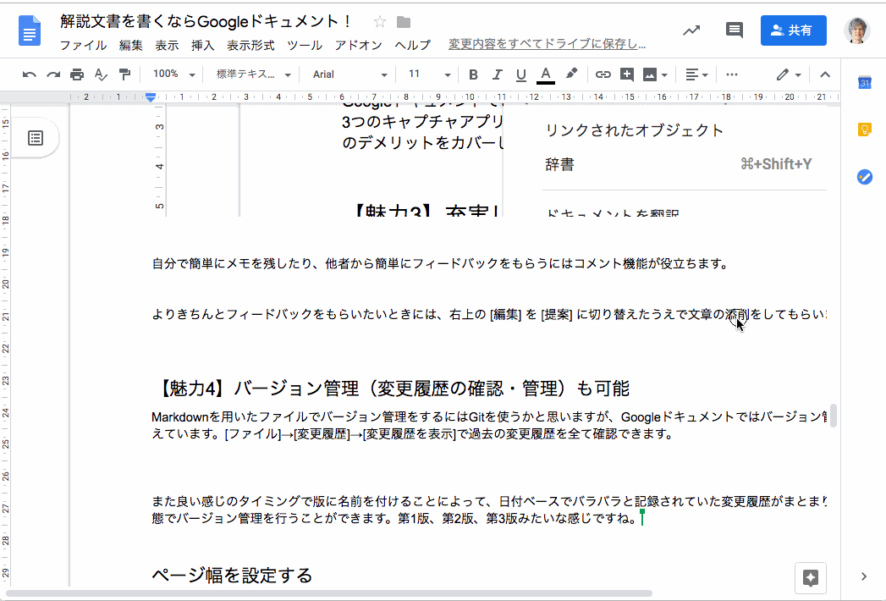Click the paragraph starting with 自分で簡単にメモ
The image size is (886, 601).
(x=441, y=263)
